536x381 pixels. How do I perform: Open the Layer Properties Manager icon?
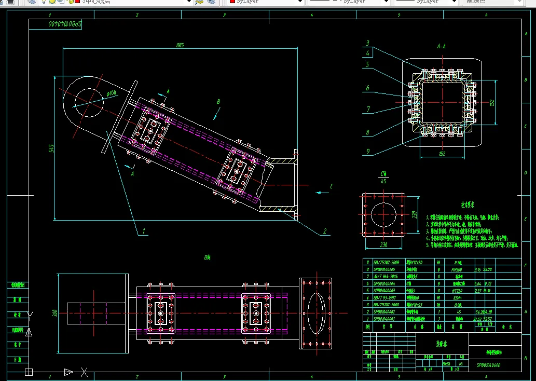pyautogui.click(x=32, y=2)
